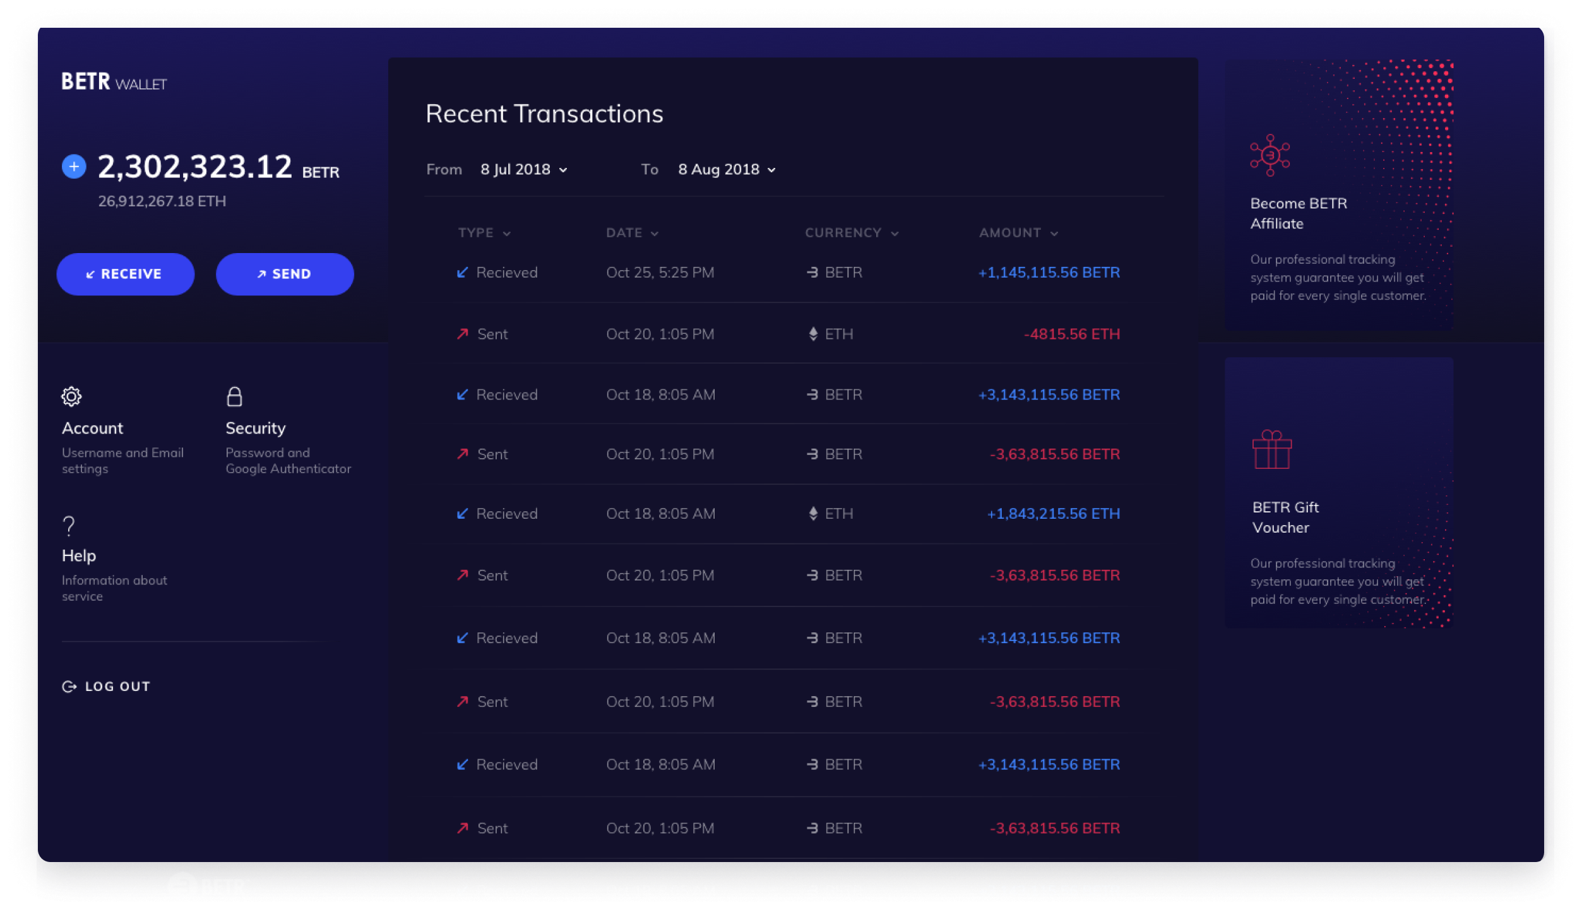Click the BETR WALLET logo
Screen dimensions: 1582x910
pyautogui.click(x=114, y=82)
